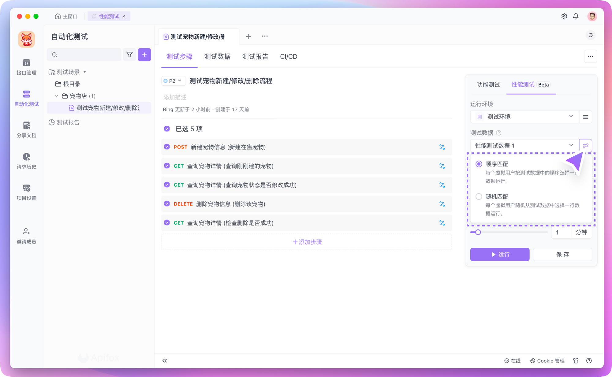Viewport: 612px width, 377px height.
Task: Switch to 测试数据 tab
Action: click(217, 57)
